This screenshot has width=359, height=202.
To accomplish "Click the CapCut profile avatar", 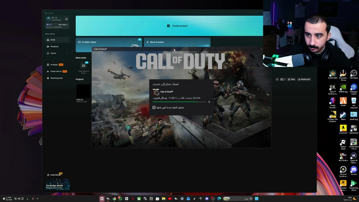I will click(x=49, y=19).
